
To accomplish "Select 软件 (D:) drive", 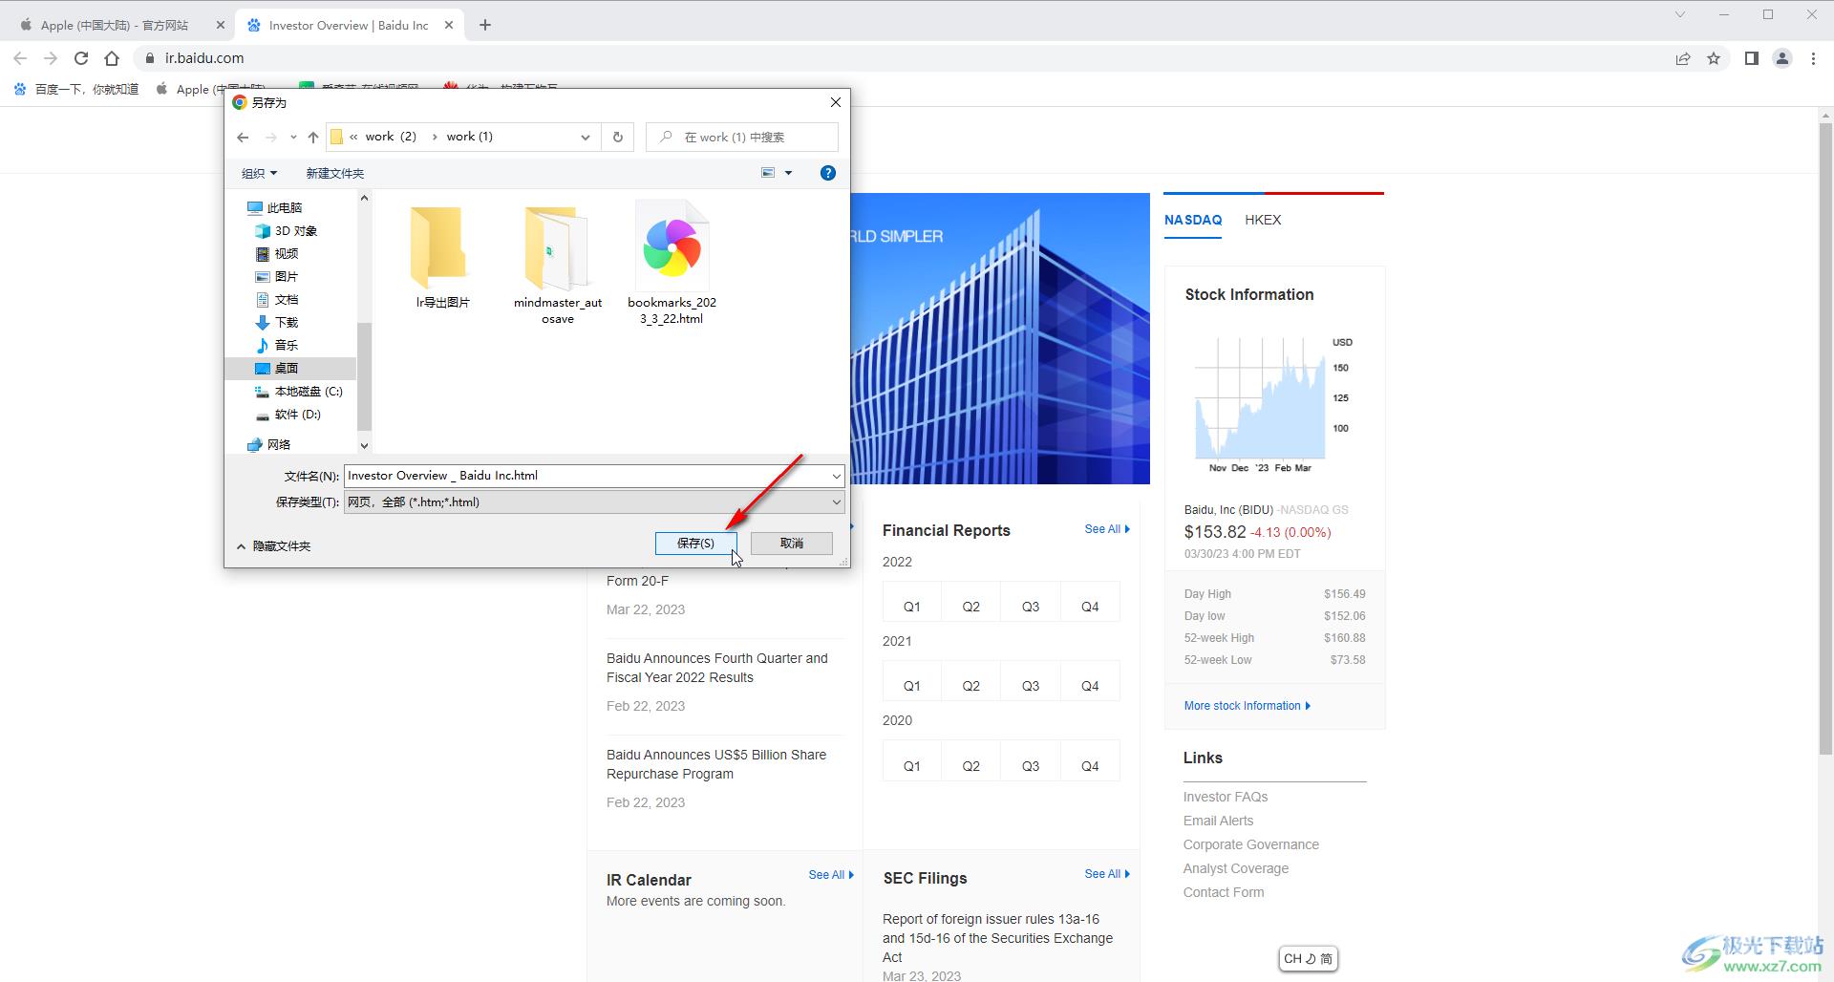I will [288, 414].
